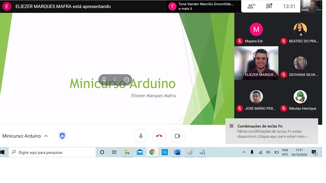The height and width of the screenshot is (183, 326).
Task: Select ELIEZER MARQUE video tile
Action: (256, 63)
